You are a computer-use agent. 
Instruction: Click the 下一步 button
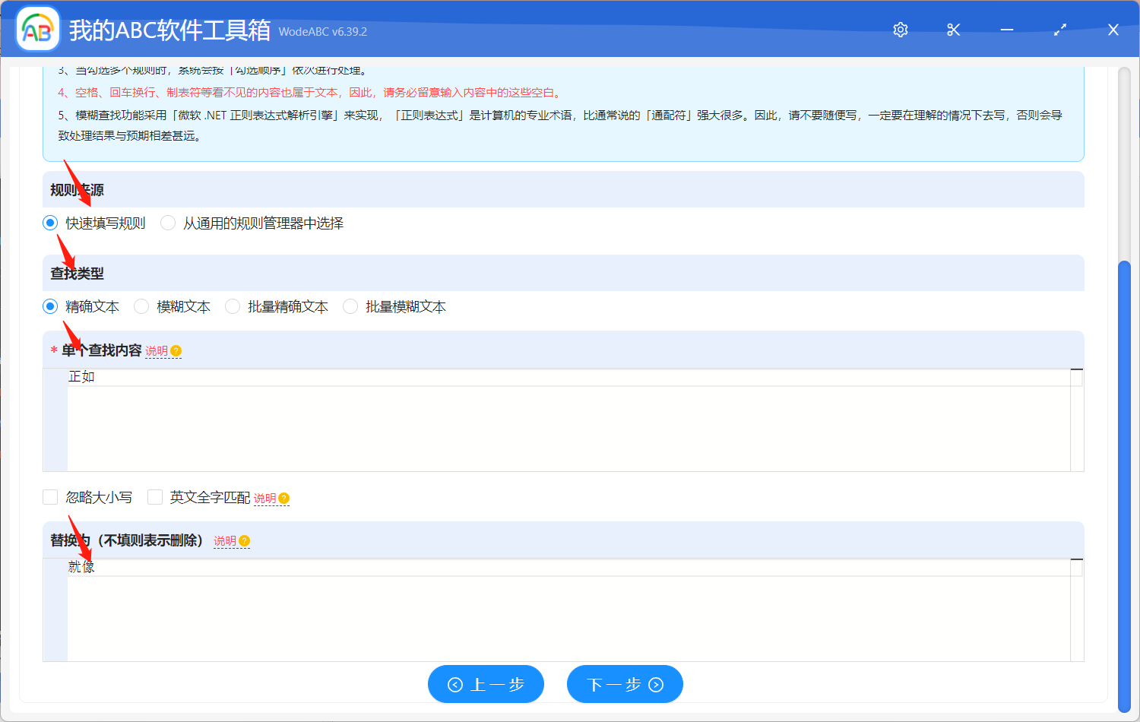(x=625, y=683)
